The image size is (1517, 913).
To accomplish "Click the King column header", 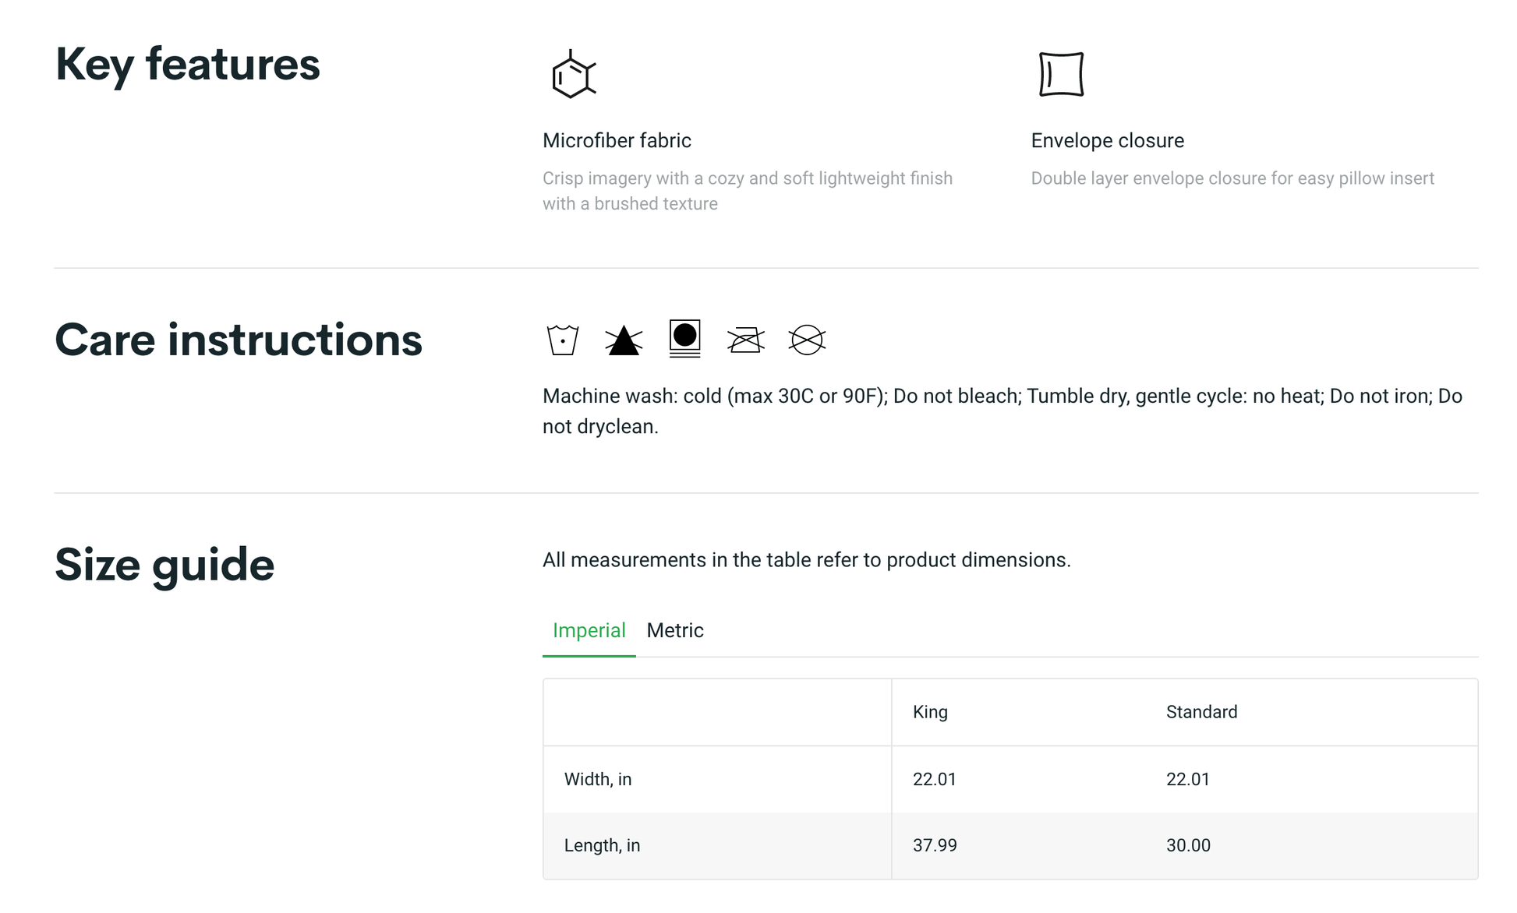I will (930, 712).
